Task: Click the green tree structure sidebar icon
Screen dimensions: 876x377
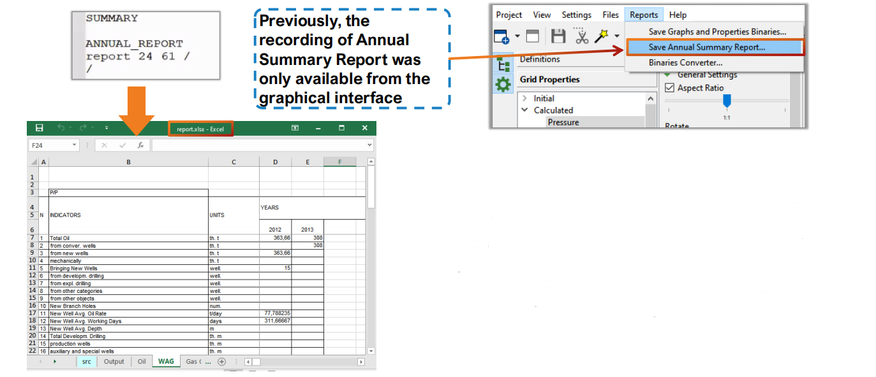Action: (503, 62)
